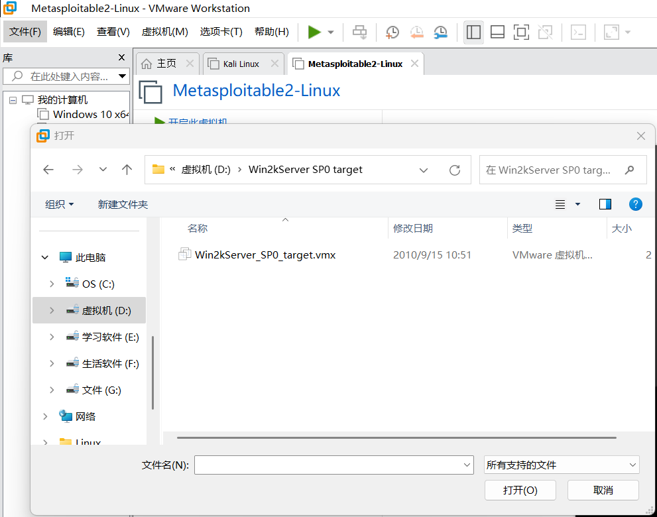Screen dimensions: 657x517
Task: Collapse the 此电脑 tree node
Action: tap(45, 257)
